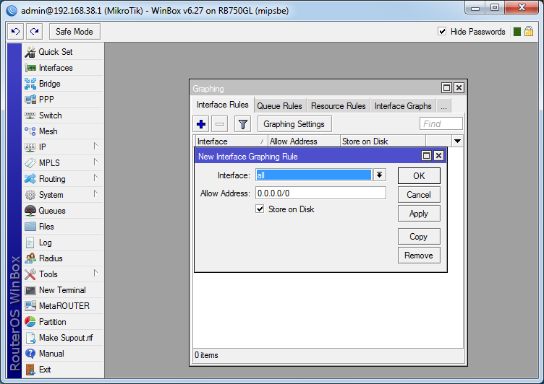544x384 pixels.
Task: Open the Interfaces menu item
Action: click(64, 68)
